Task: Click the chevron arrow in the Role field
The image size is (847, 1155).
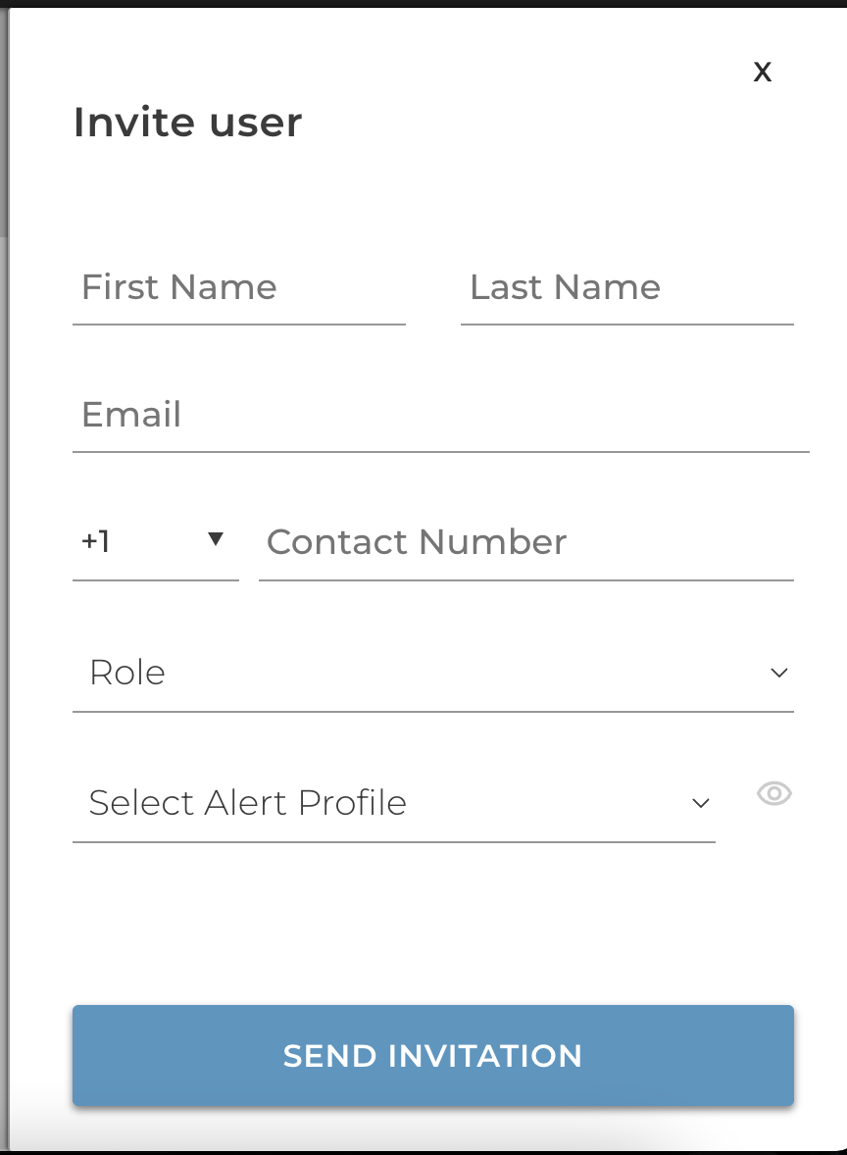Action: 779,673
